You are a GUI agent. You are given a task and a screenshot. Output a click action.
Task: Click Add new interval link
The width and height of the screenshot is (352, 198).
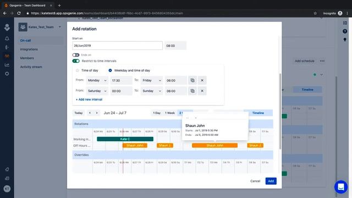pos(89,100)
